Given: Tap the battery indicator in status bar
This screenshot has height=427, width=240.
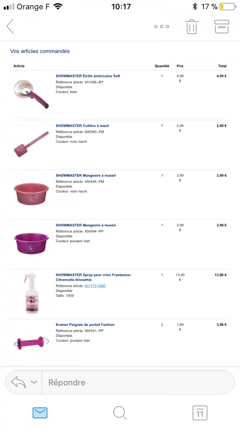Looking at the screenshot, I should coord(228,6).
